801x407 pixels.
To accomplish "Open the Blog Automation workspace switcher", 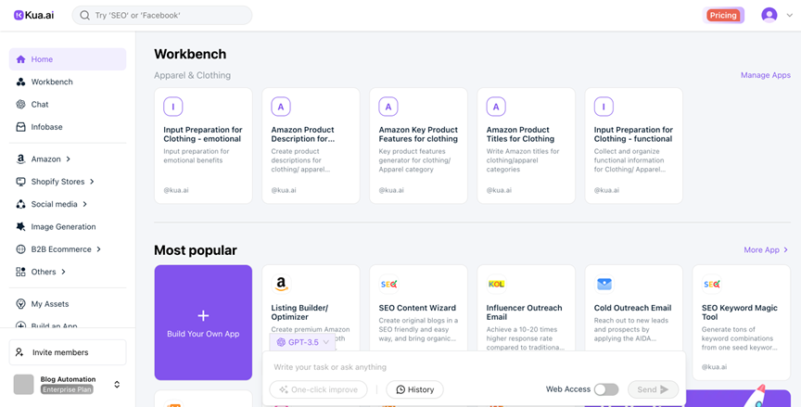I will tap(117, 384).
